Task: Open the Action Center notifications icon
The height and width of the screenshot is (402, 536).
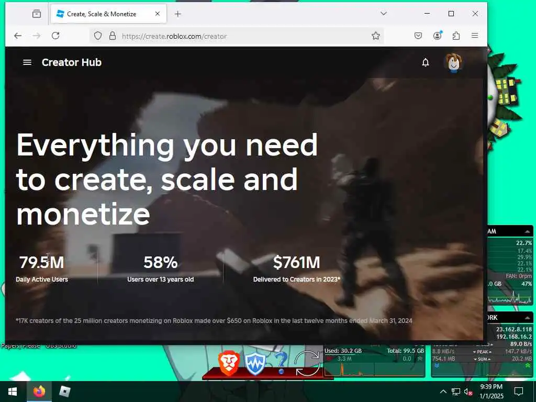Action: click(519, 392)
